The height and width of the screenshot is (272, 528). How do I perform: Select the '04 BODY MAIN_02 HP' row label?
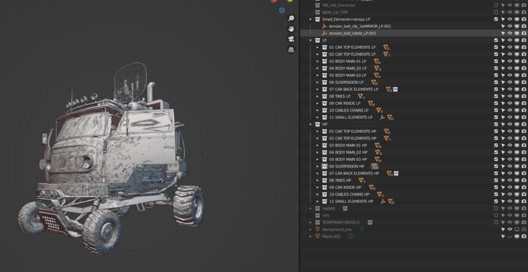(x=348, y=152)
